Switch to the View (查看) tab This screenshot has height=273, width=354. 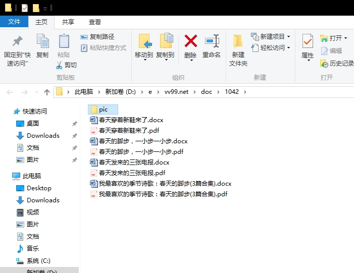pos(95,22)
